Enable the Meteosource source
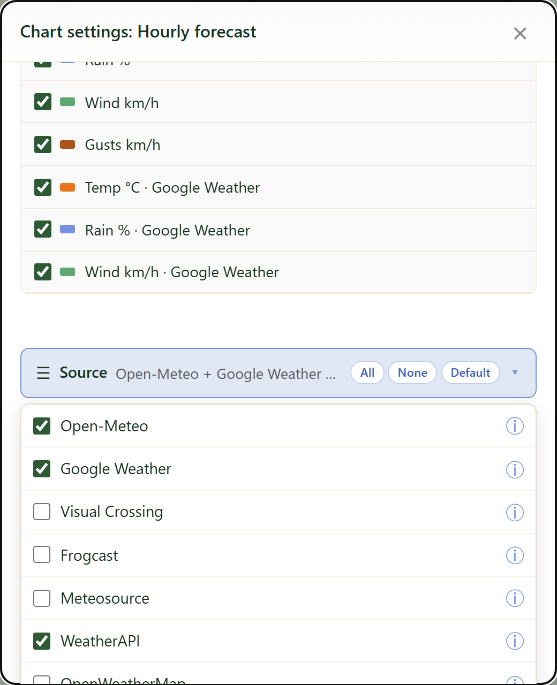The image size is (557, 685). (42, 598)
